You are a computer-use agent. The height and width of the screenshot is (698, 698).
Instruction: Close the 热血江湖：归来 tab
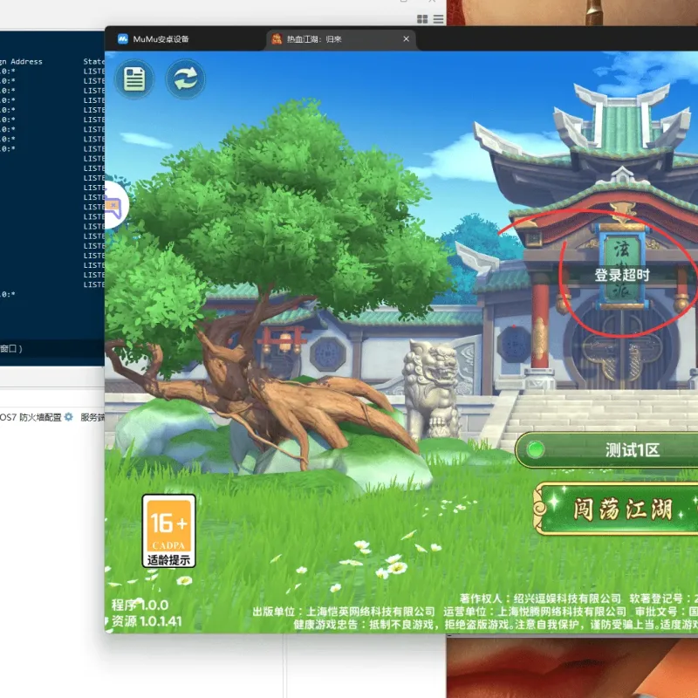pyautogui.click(x=406, y=39)
